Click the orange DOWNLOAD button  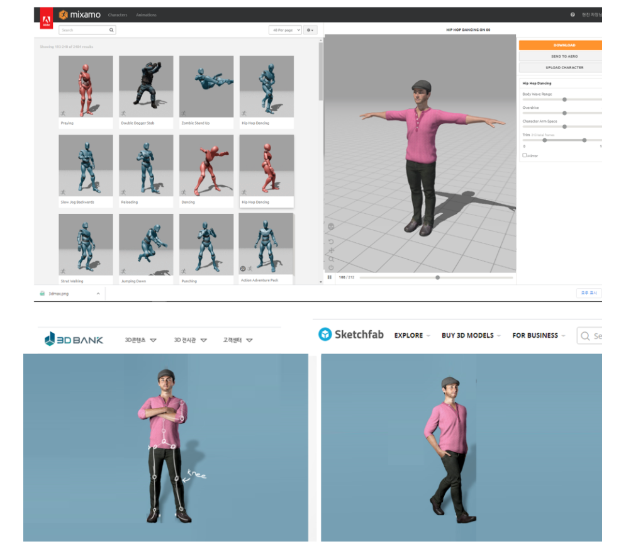point(563,45)
